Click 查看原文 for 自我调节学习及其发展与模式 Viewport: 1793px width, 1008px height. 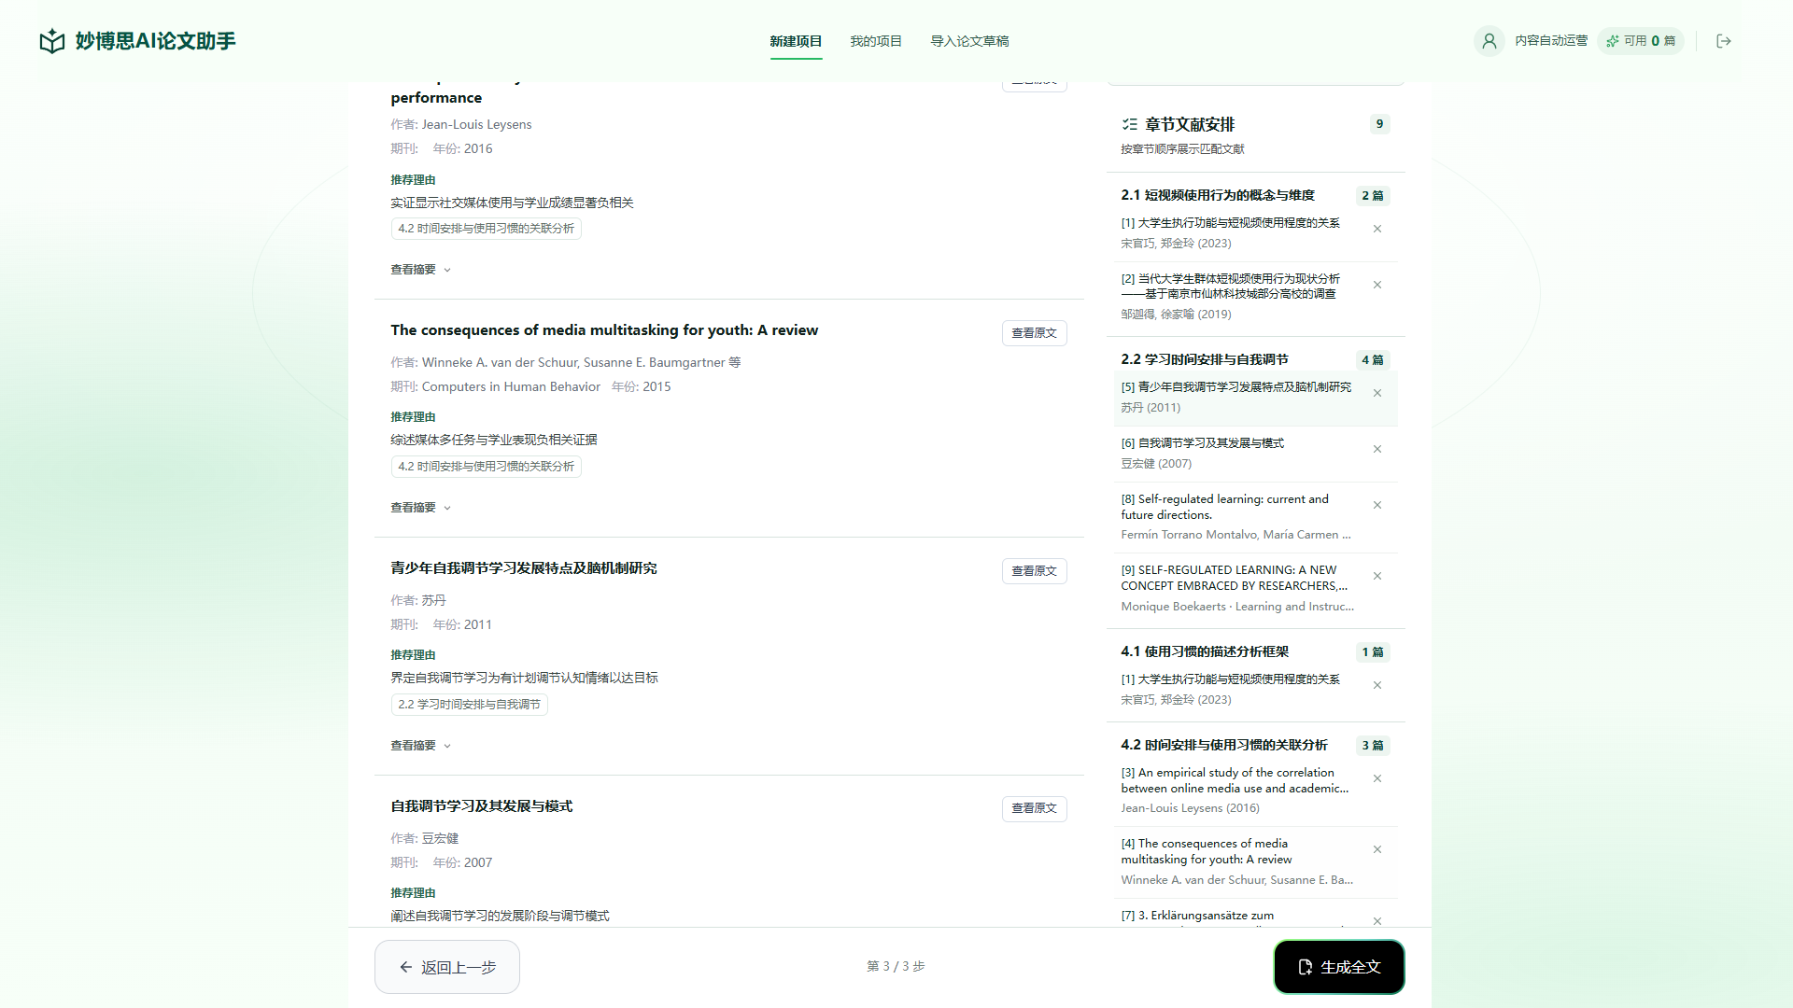(x=1035, y=808)
